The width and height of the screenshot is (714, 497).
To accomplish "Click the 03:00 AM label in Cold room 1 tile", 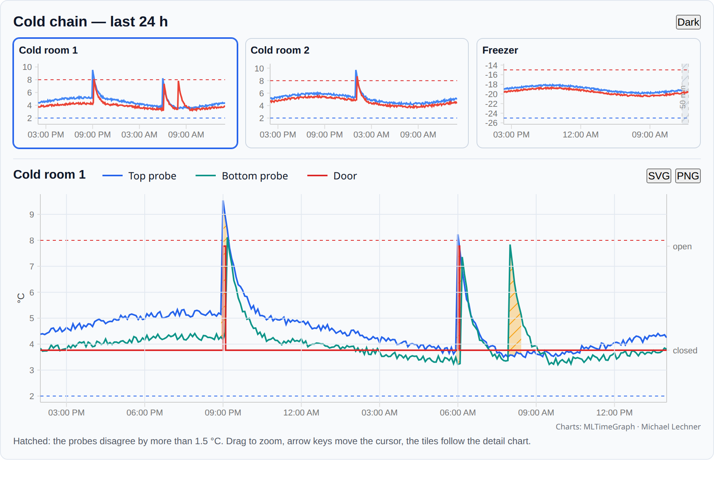I will (139, 135).
